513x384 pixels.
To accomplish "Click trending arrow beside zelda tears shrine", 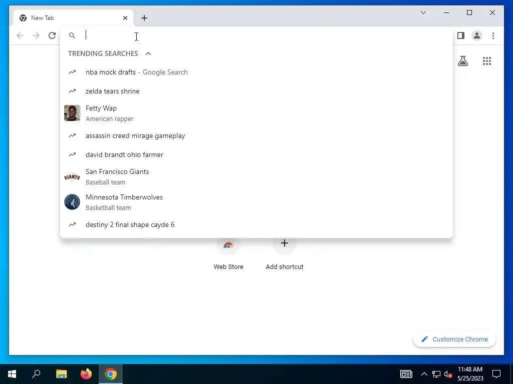I will [72, 91].
